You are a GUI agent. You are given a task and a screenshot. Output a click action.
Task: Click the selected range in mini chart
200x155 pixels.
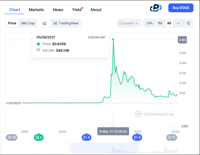[x=104, y=148]
